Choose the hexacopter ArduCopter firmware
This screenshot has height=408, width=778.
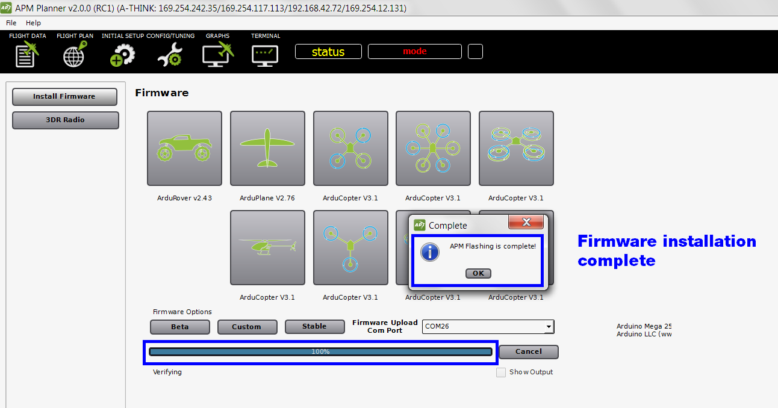click(433, 149)
